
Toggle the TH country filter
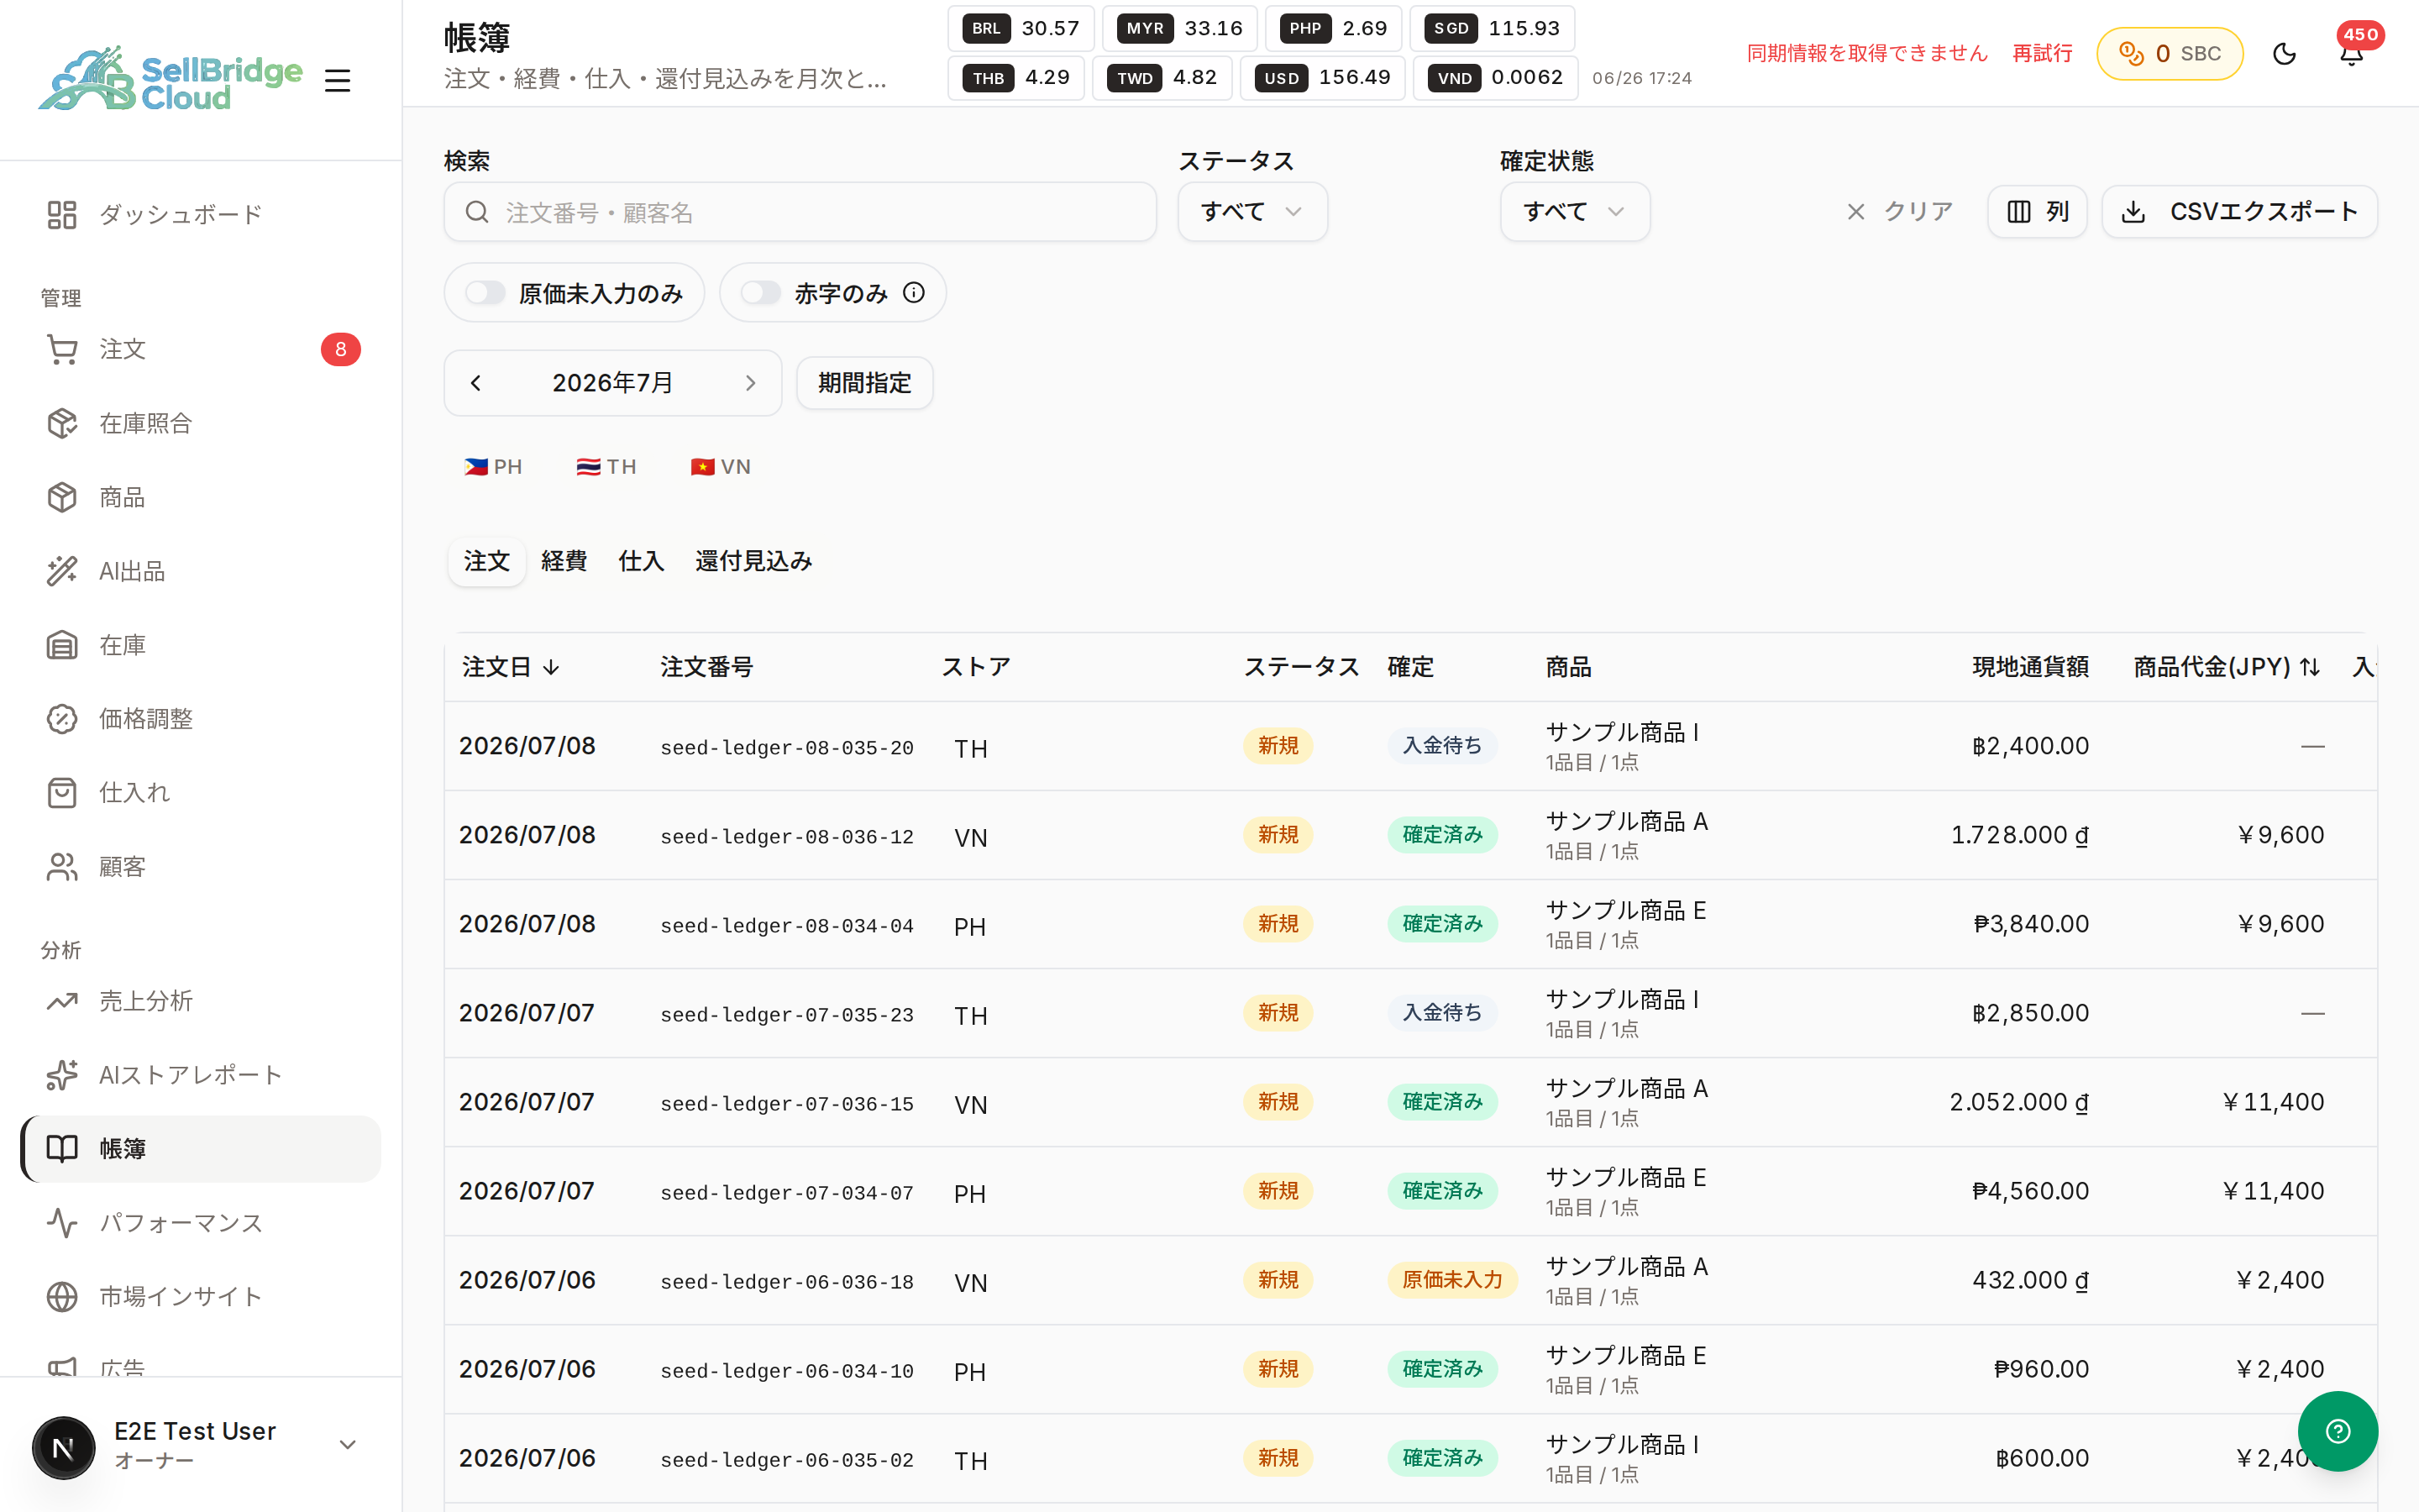(x=606, y=466)
